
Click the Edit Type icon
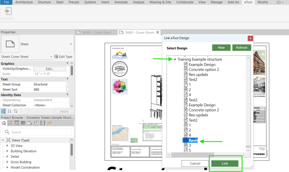pyautogui.click(x=56, y=57)
